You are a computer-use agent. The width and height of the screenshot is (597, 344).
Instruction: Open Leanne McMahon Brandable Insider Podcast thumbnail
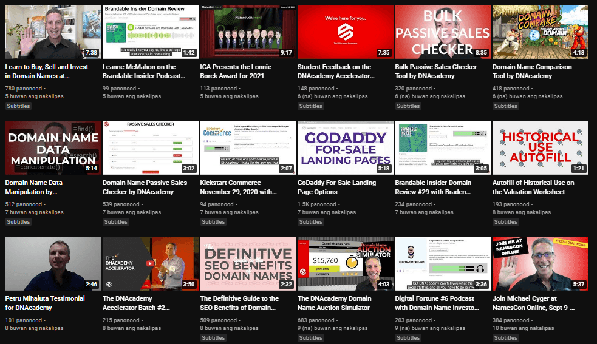coord(151,32)
